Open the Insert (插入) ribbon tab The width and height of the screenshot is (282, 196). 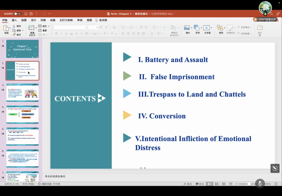(14, 20)
